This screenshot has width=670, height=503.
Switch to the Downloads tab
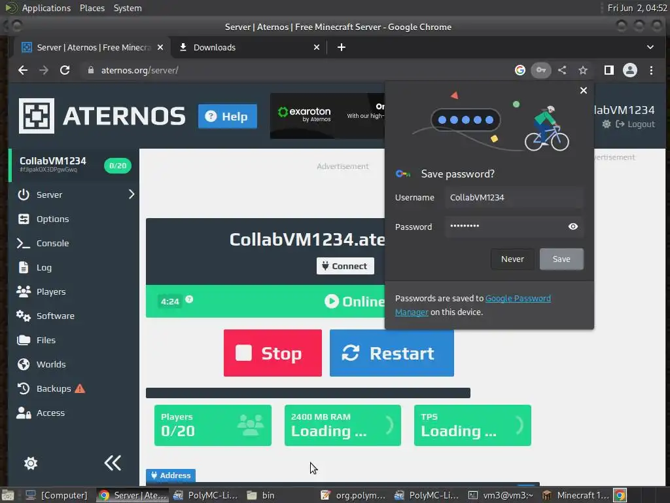(249, 47)
